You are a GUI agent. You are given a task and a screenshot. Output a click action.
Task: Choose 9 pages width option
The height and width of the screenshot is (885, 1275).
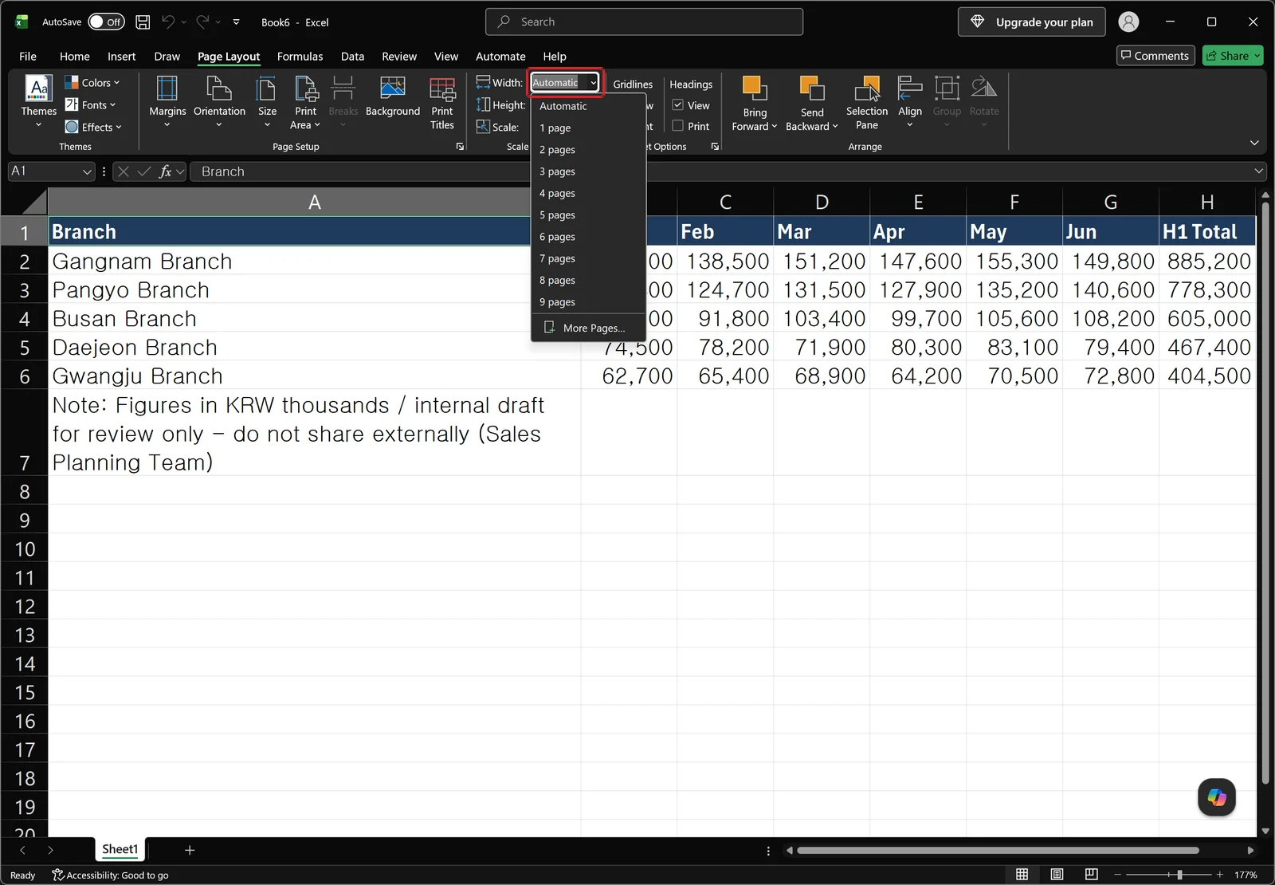point(588,302)
